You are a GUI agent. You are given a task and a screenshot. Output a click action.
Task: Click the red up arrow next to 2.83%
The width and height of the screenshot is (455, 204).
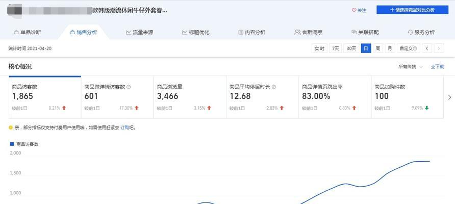(282, 108)
